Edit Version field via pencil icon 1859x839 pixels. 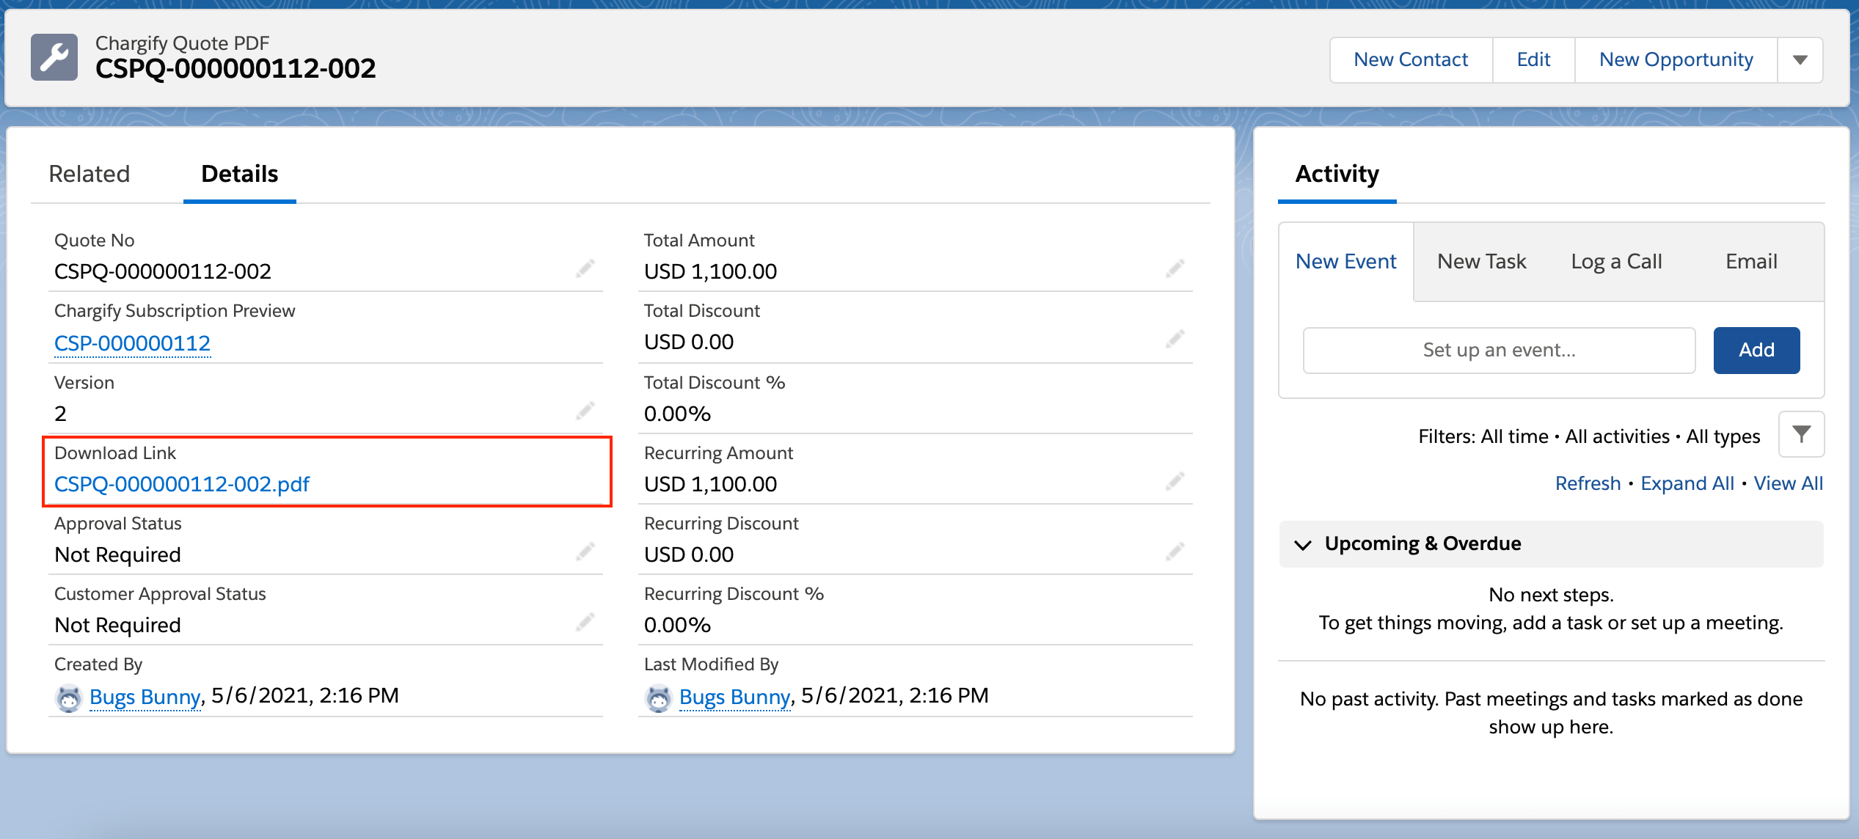tap(585, 411)
